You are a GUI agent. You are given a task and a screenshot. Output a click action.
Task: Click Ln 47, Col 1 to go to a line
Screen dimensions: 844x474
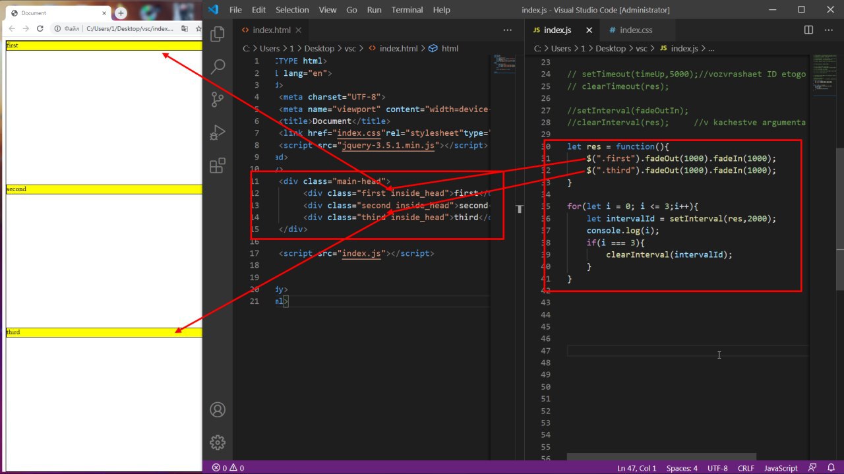636,468
